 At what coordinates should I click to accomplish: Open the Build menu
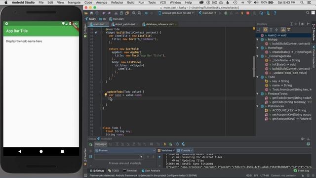pos(131,2)
